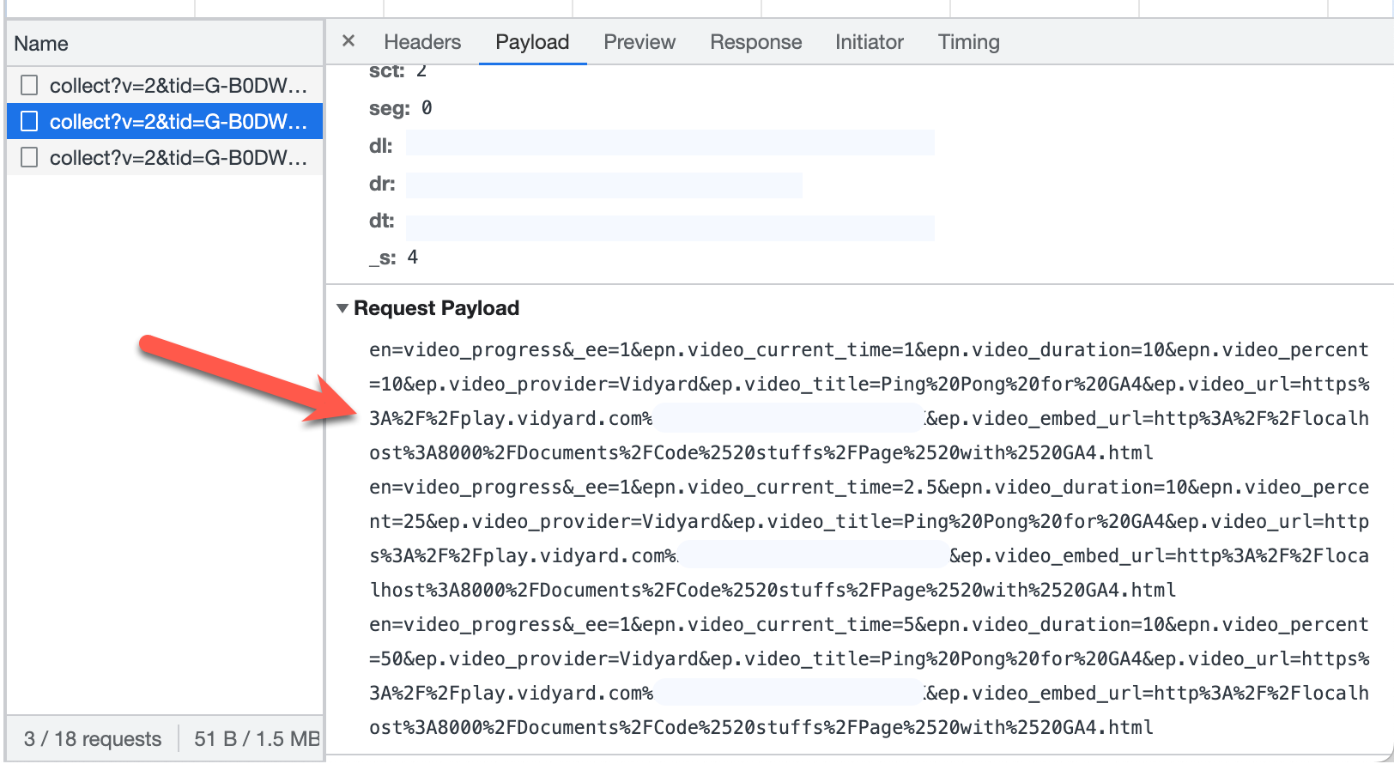Screen dimensions: 1394x764
Task: Select the highlighted second collect request
Action: pyautogui.click(x=165, y=121)
